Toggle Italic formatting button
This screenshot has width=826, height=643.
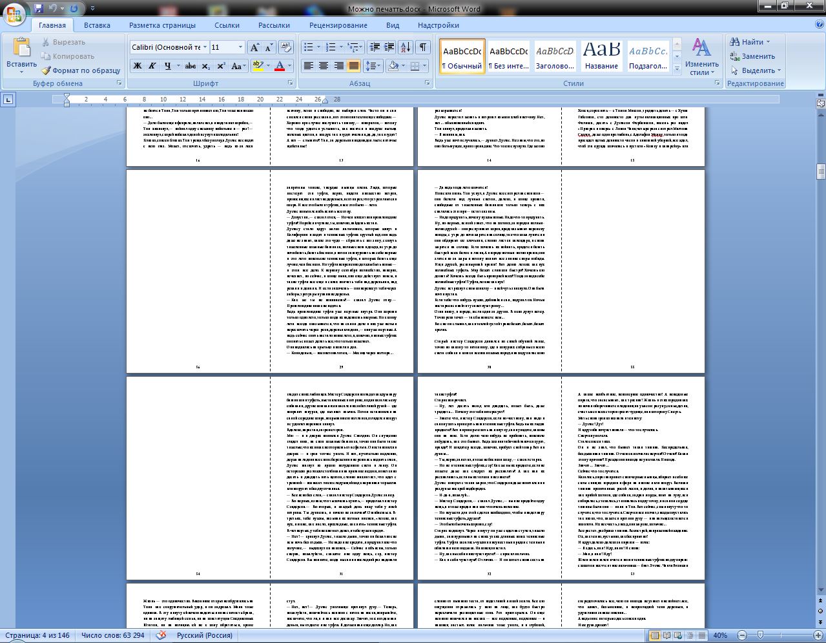click(x=152, y=66)
